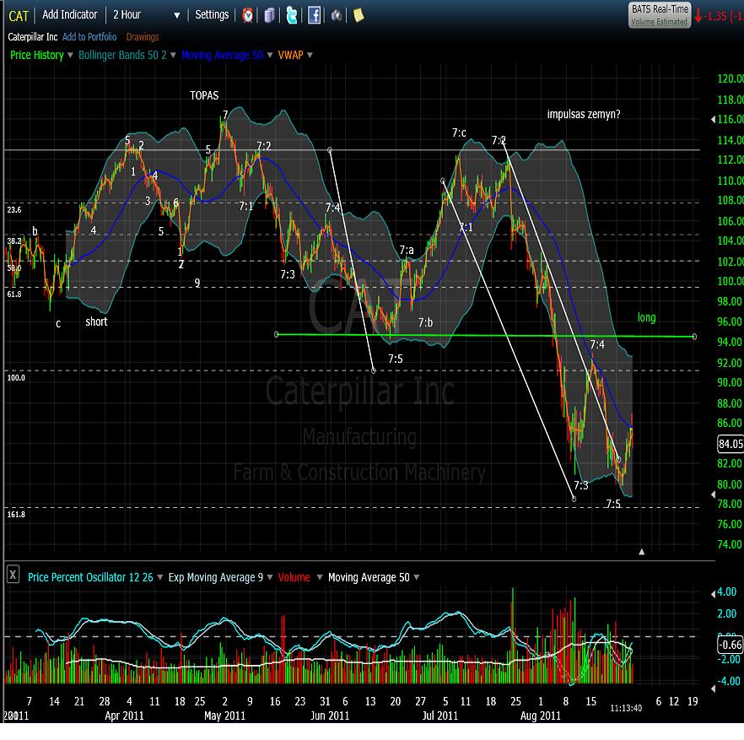Click the camera snapshot icon
Screen dimensions: 744x740
coord(337,16)
